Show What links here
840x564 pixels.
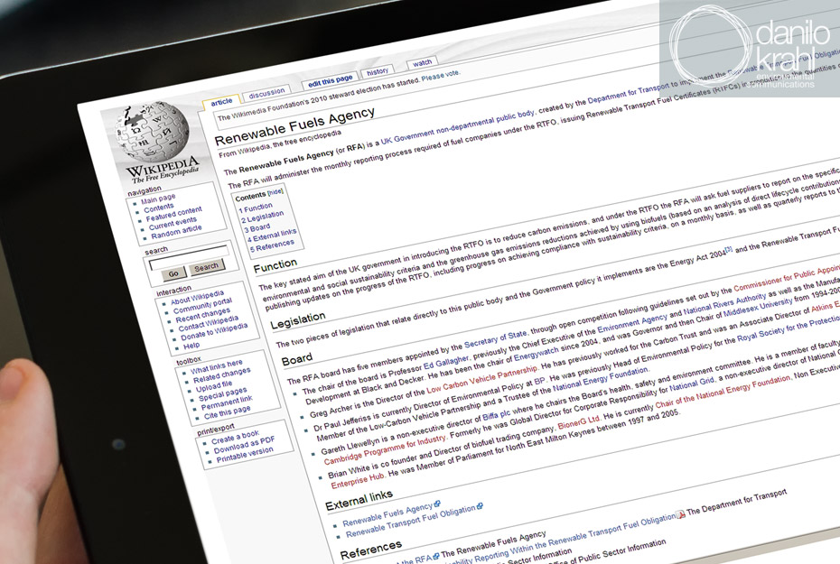[x=217, y=366]
